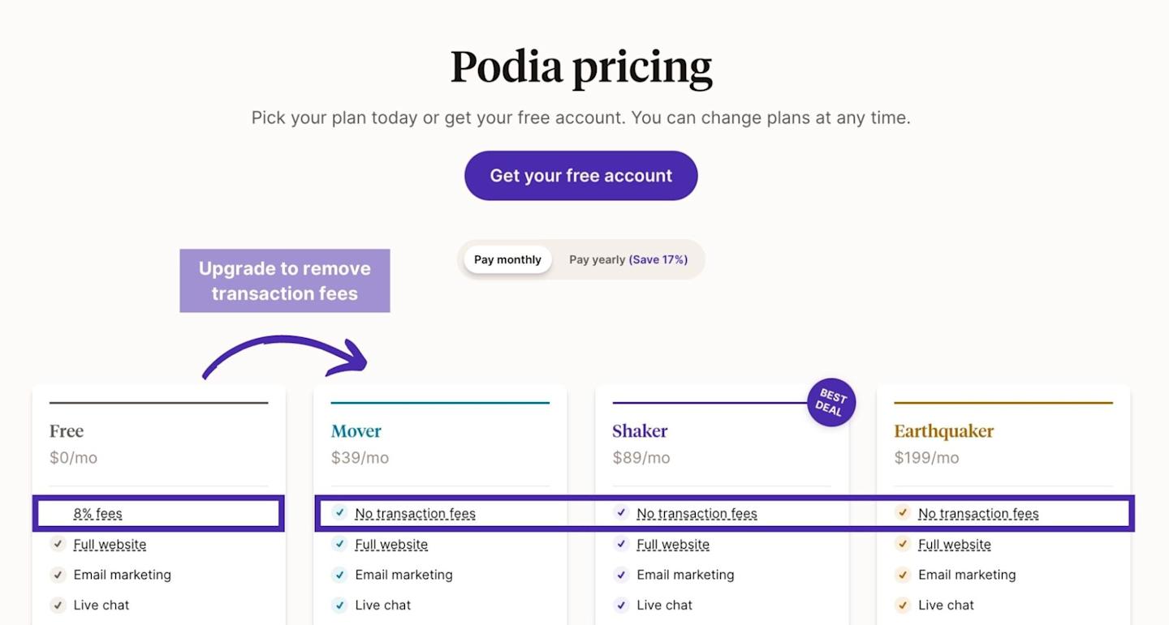Click Full website link in the Shaker plan
The height and width of the screenshot is (625, 1169).
point(672,545)
